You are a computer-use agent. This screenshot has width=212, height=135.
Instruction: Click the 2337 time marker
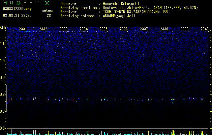tap(144, 29)
